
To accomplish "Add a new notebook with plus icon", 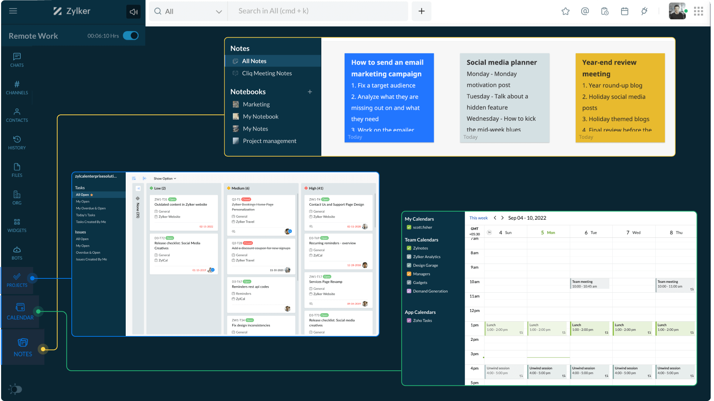I will (x=310, y=92).
